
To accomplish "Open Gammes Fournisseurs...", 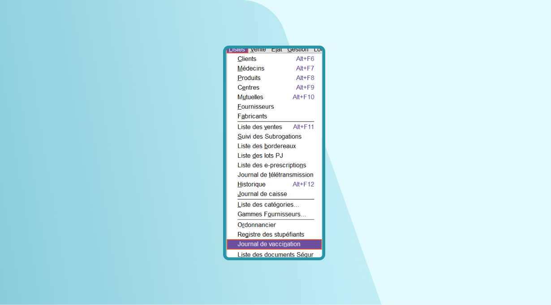I will click(271, 214).
